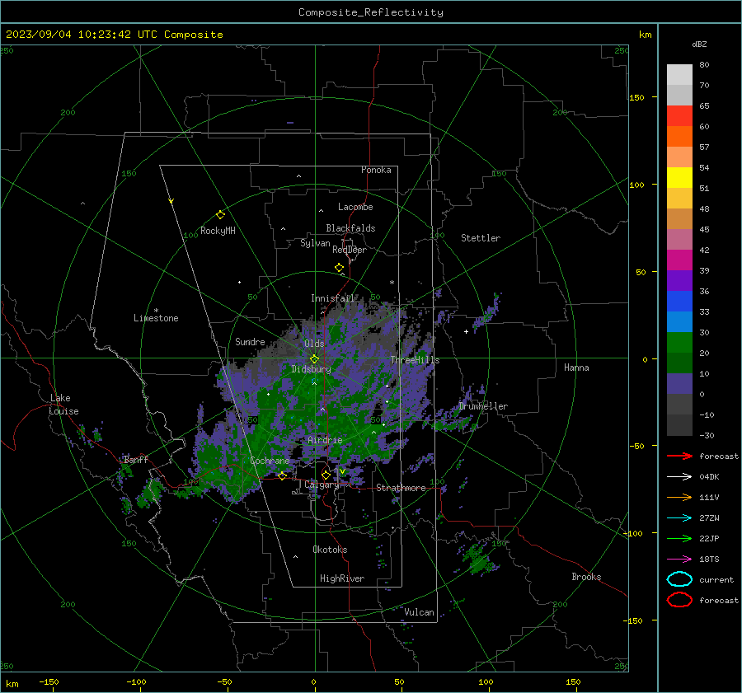This screenshot has height=693, width=742.
Task: Click the Lake Louise label
Action: [63, 405]
